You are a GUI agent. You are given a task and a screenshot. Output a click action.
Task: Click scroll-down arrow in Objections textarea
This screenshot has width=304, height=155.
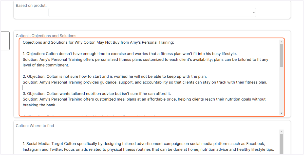pyautogui.click(x=281, y=113)
